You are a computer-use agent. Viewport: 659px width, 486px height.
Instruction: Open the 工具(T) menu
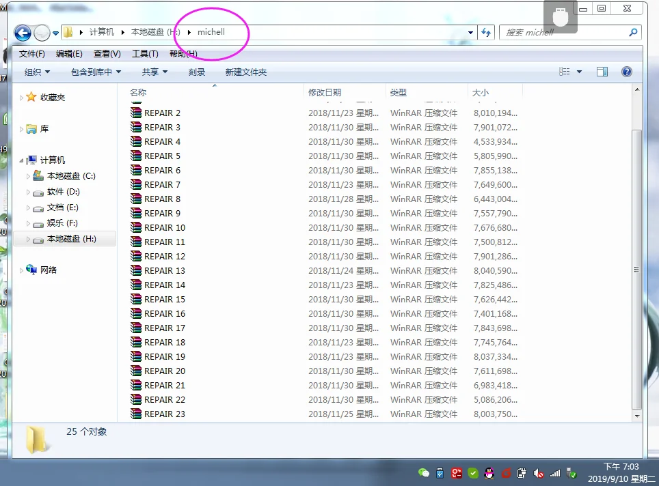(145, 54)
